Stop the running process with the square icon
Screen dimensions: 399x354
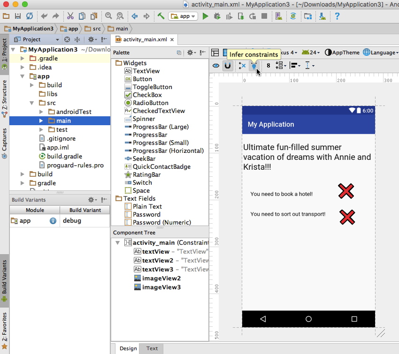264,16
